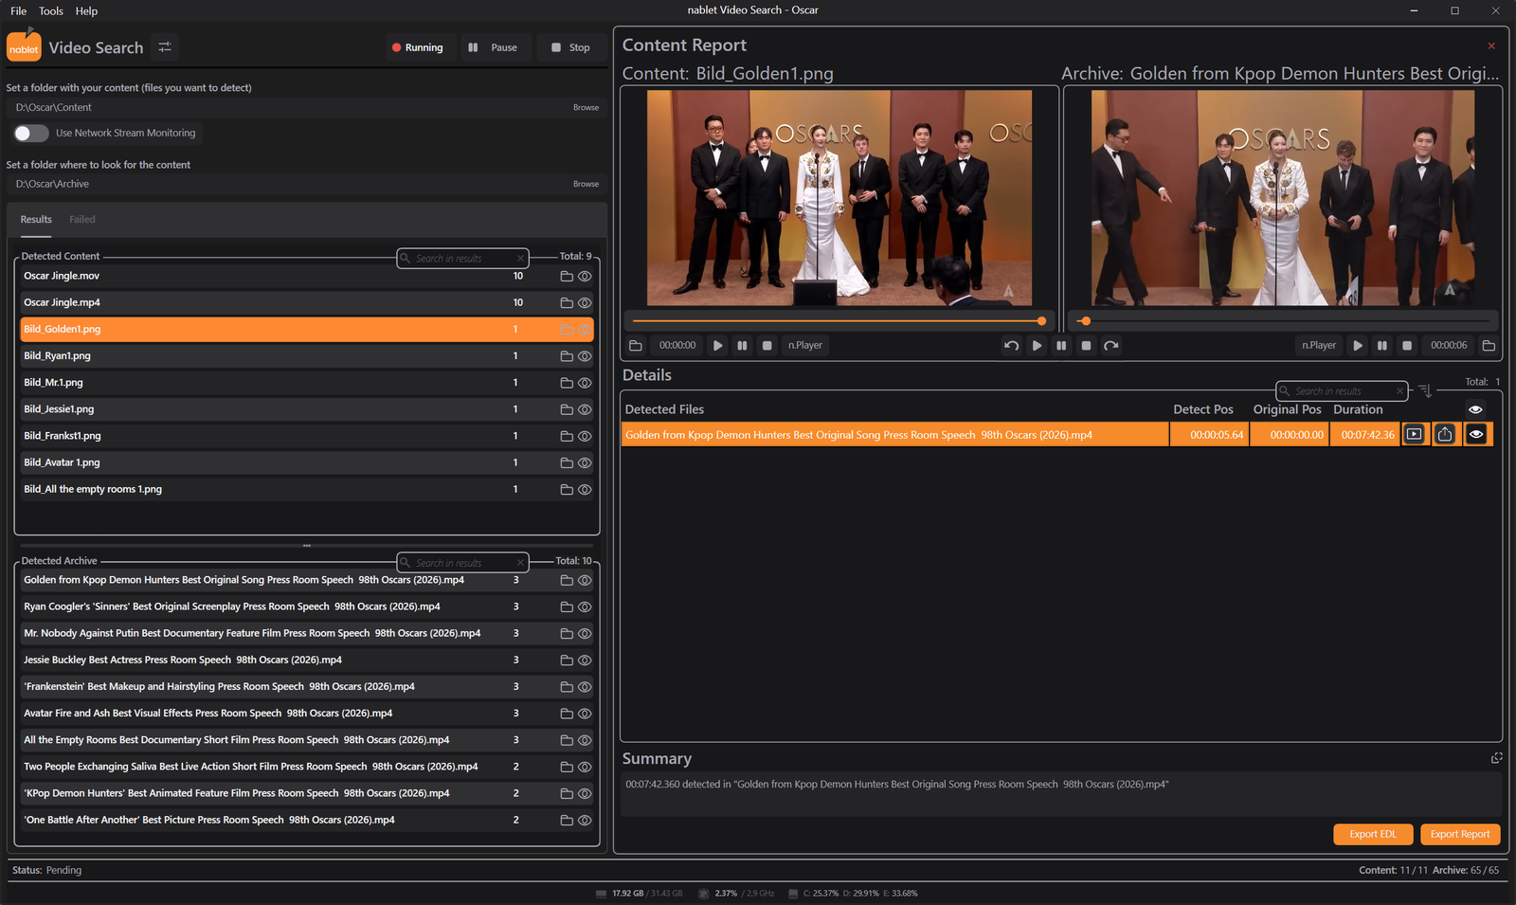Image resolution: width=1516 pixels, height=905 pixels.
Task: Open folder icon for One Battle After Another row
Action: coord(567,821)
